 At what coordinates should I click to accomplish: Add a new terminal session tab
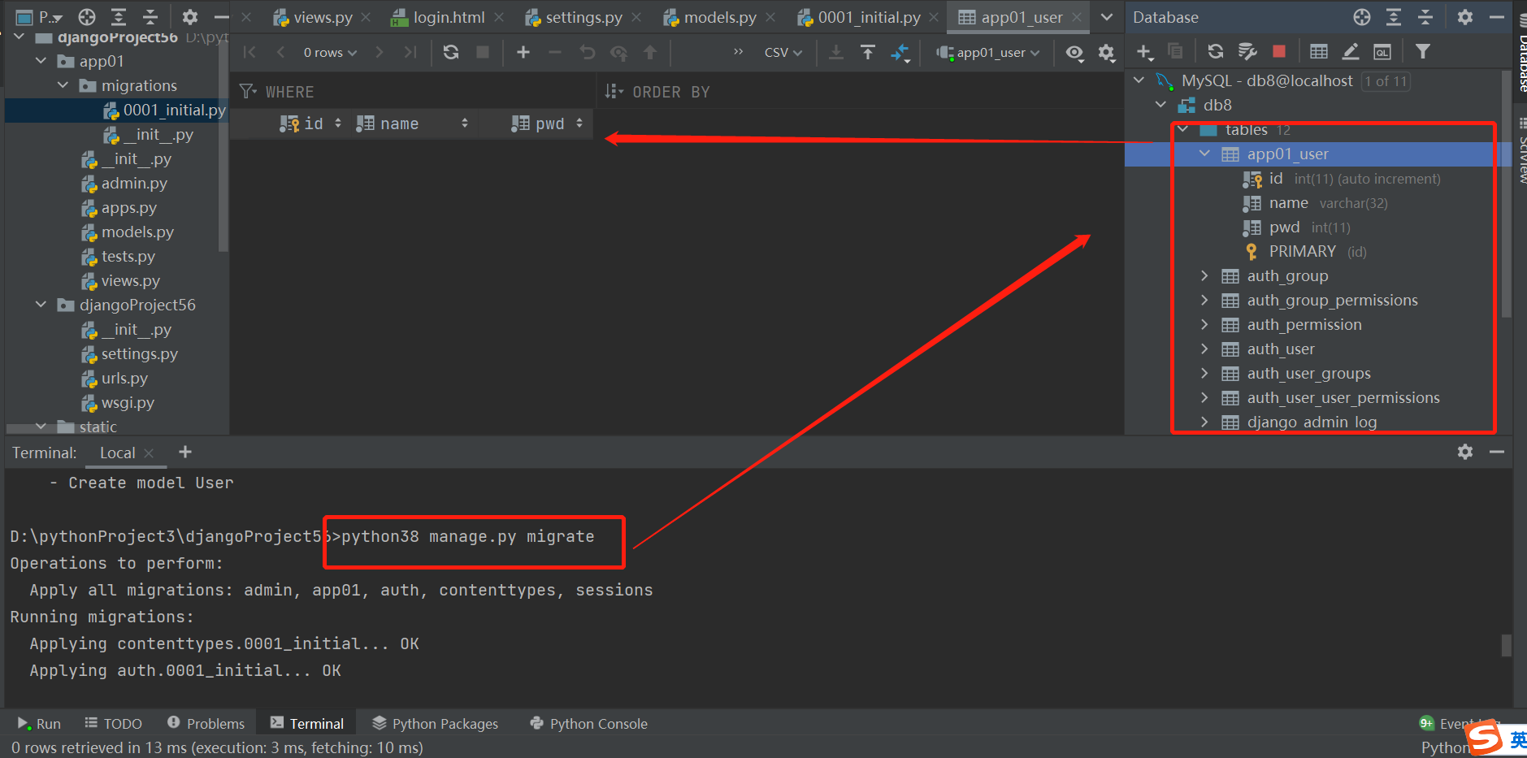click(x=185, y=452)
